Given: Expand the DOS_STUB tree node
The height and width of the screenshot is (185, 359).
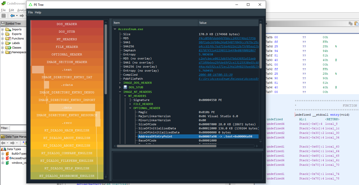Looking at the screenshot, I should point(120,87).
